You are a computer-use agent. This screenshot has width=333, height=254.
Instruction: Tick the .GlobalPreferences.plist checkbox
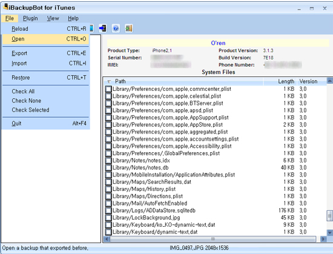pyautogui.click(x=108, y=153)
